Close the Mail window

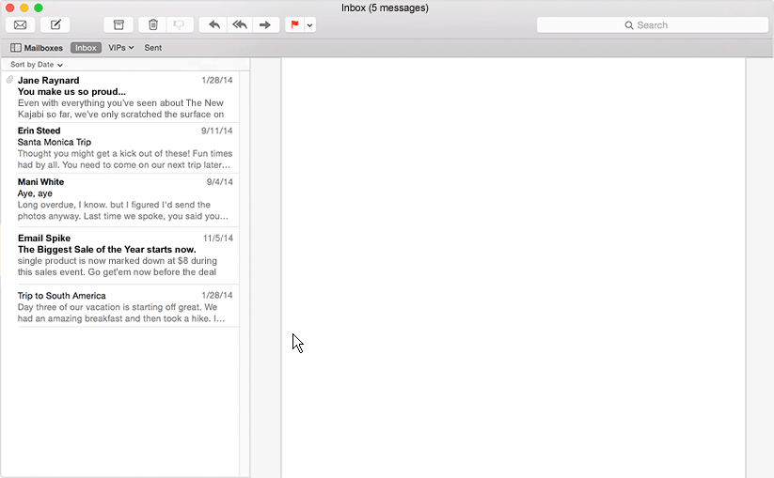click(x=9, y=8)
